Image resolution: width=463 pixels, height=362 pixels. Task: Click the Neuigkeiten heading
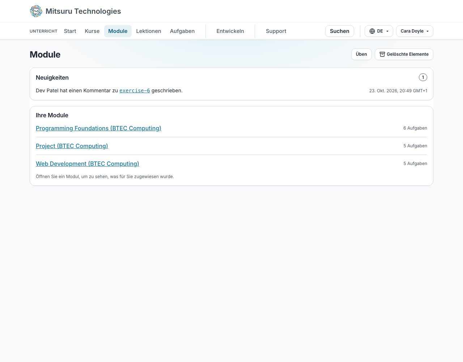click(x=52, y=77)
